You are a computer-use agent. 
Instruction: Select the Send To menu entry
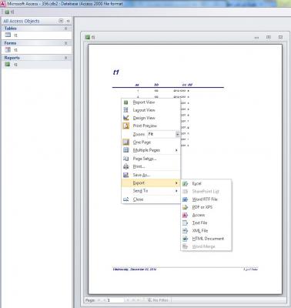point(151,191)
